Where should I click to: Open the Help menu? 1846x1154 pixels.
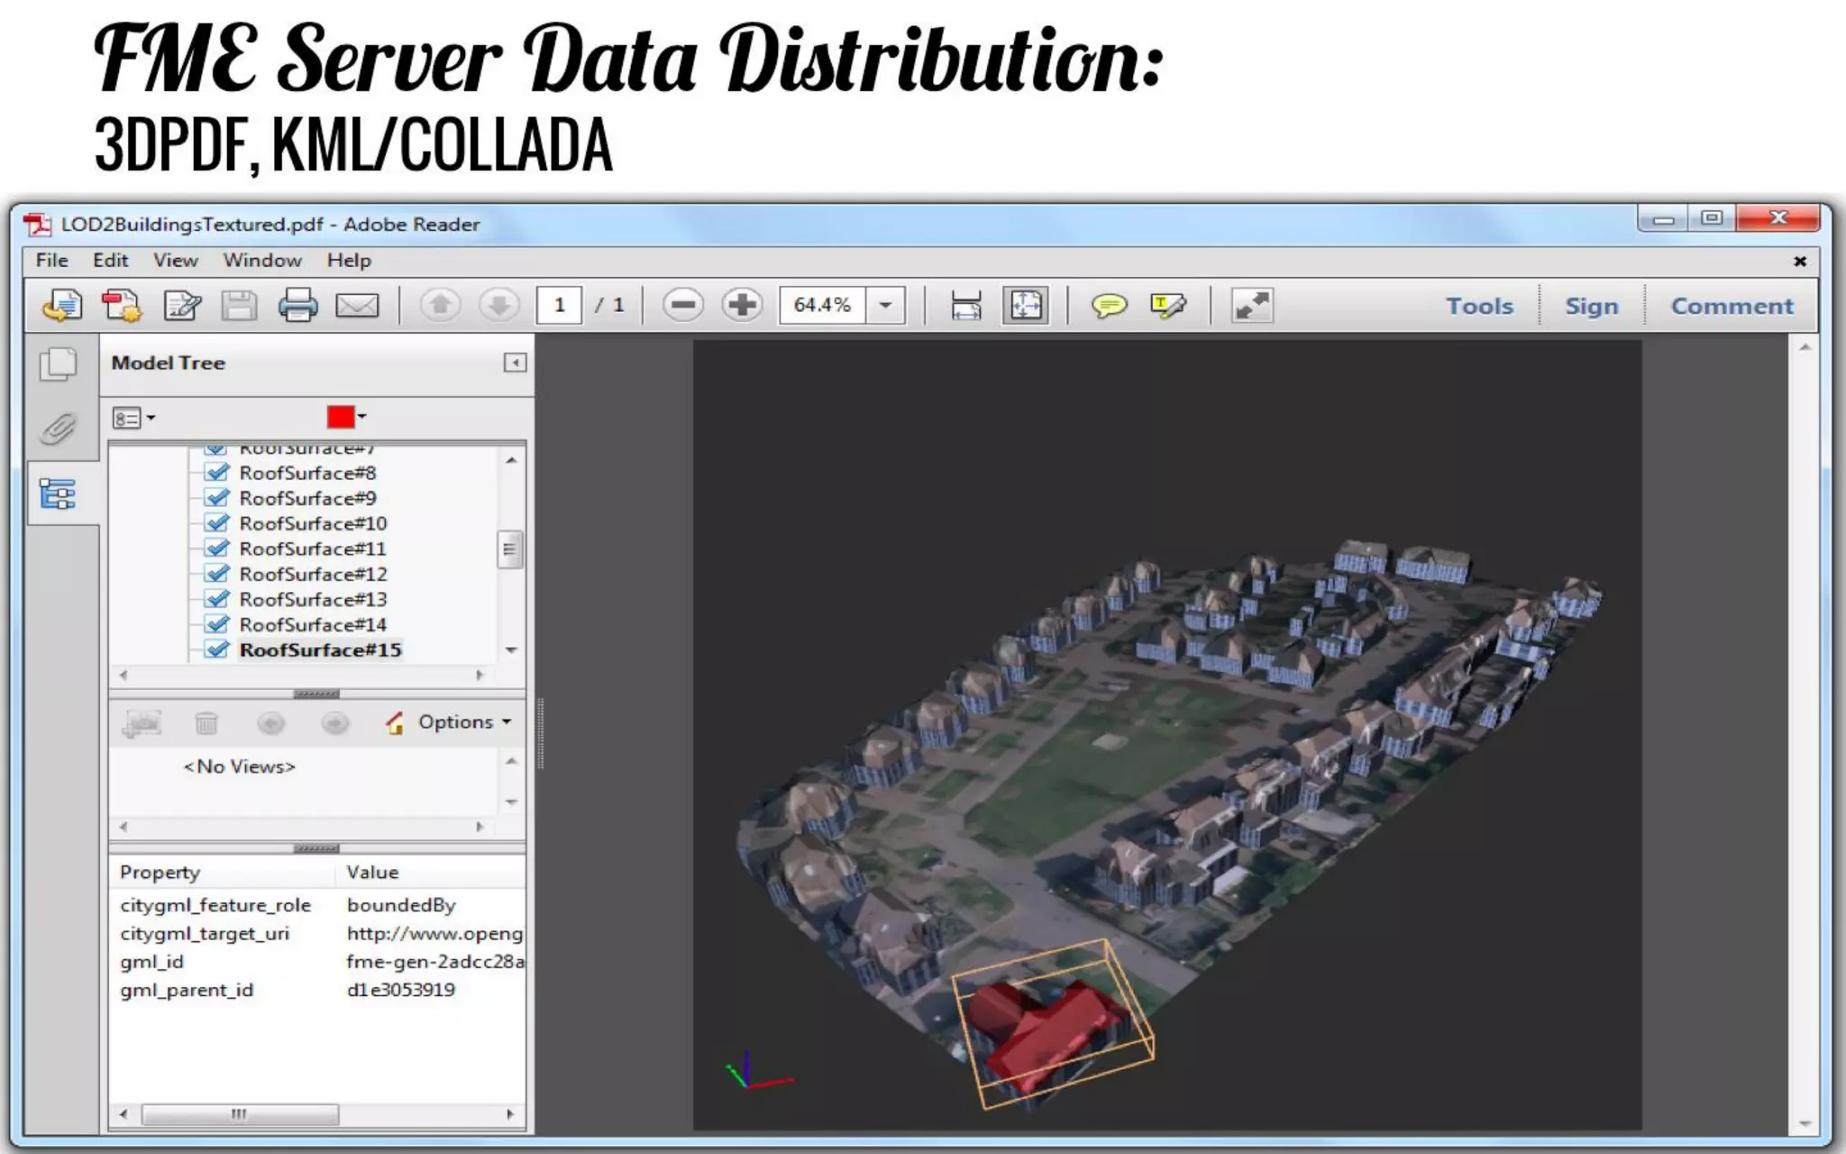coord(349,261)
